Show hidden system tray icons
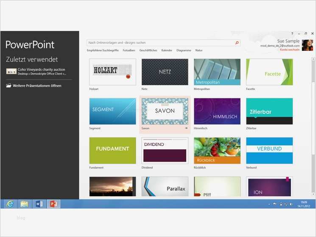 (x=269, y=204)
